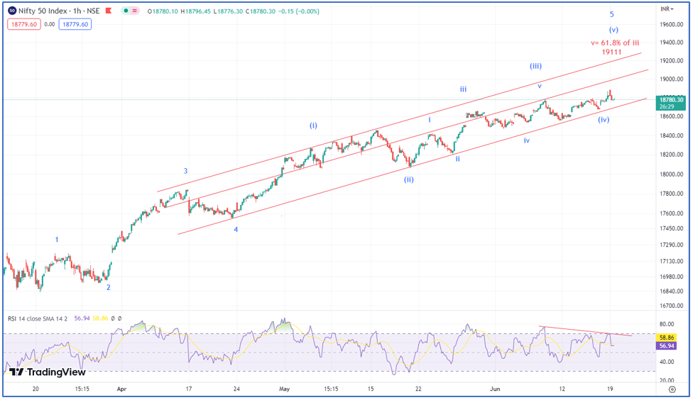This screenshot has width=693, height=400.
Task: Select the wave label 3
Action: pyautogui.click(x=185, y=171)
